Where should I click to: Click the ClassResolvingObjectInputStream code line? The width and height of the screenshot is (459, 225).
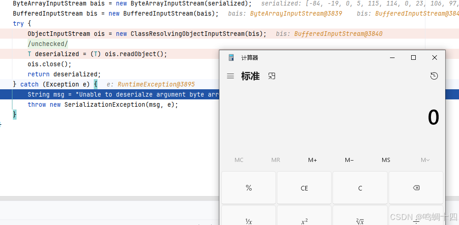(x=147, y=34)
